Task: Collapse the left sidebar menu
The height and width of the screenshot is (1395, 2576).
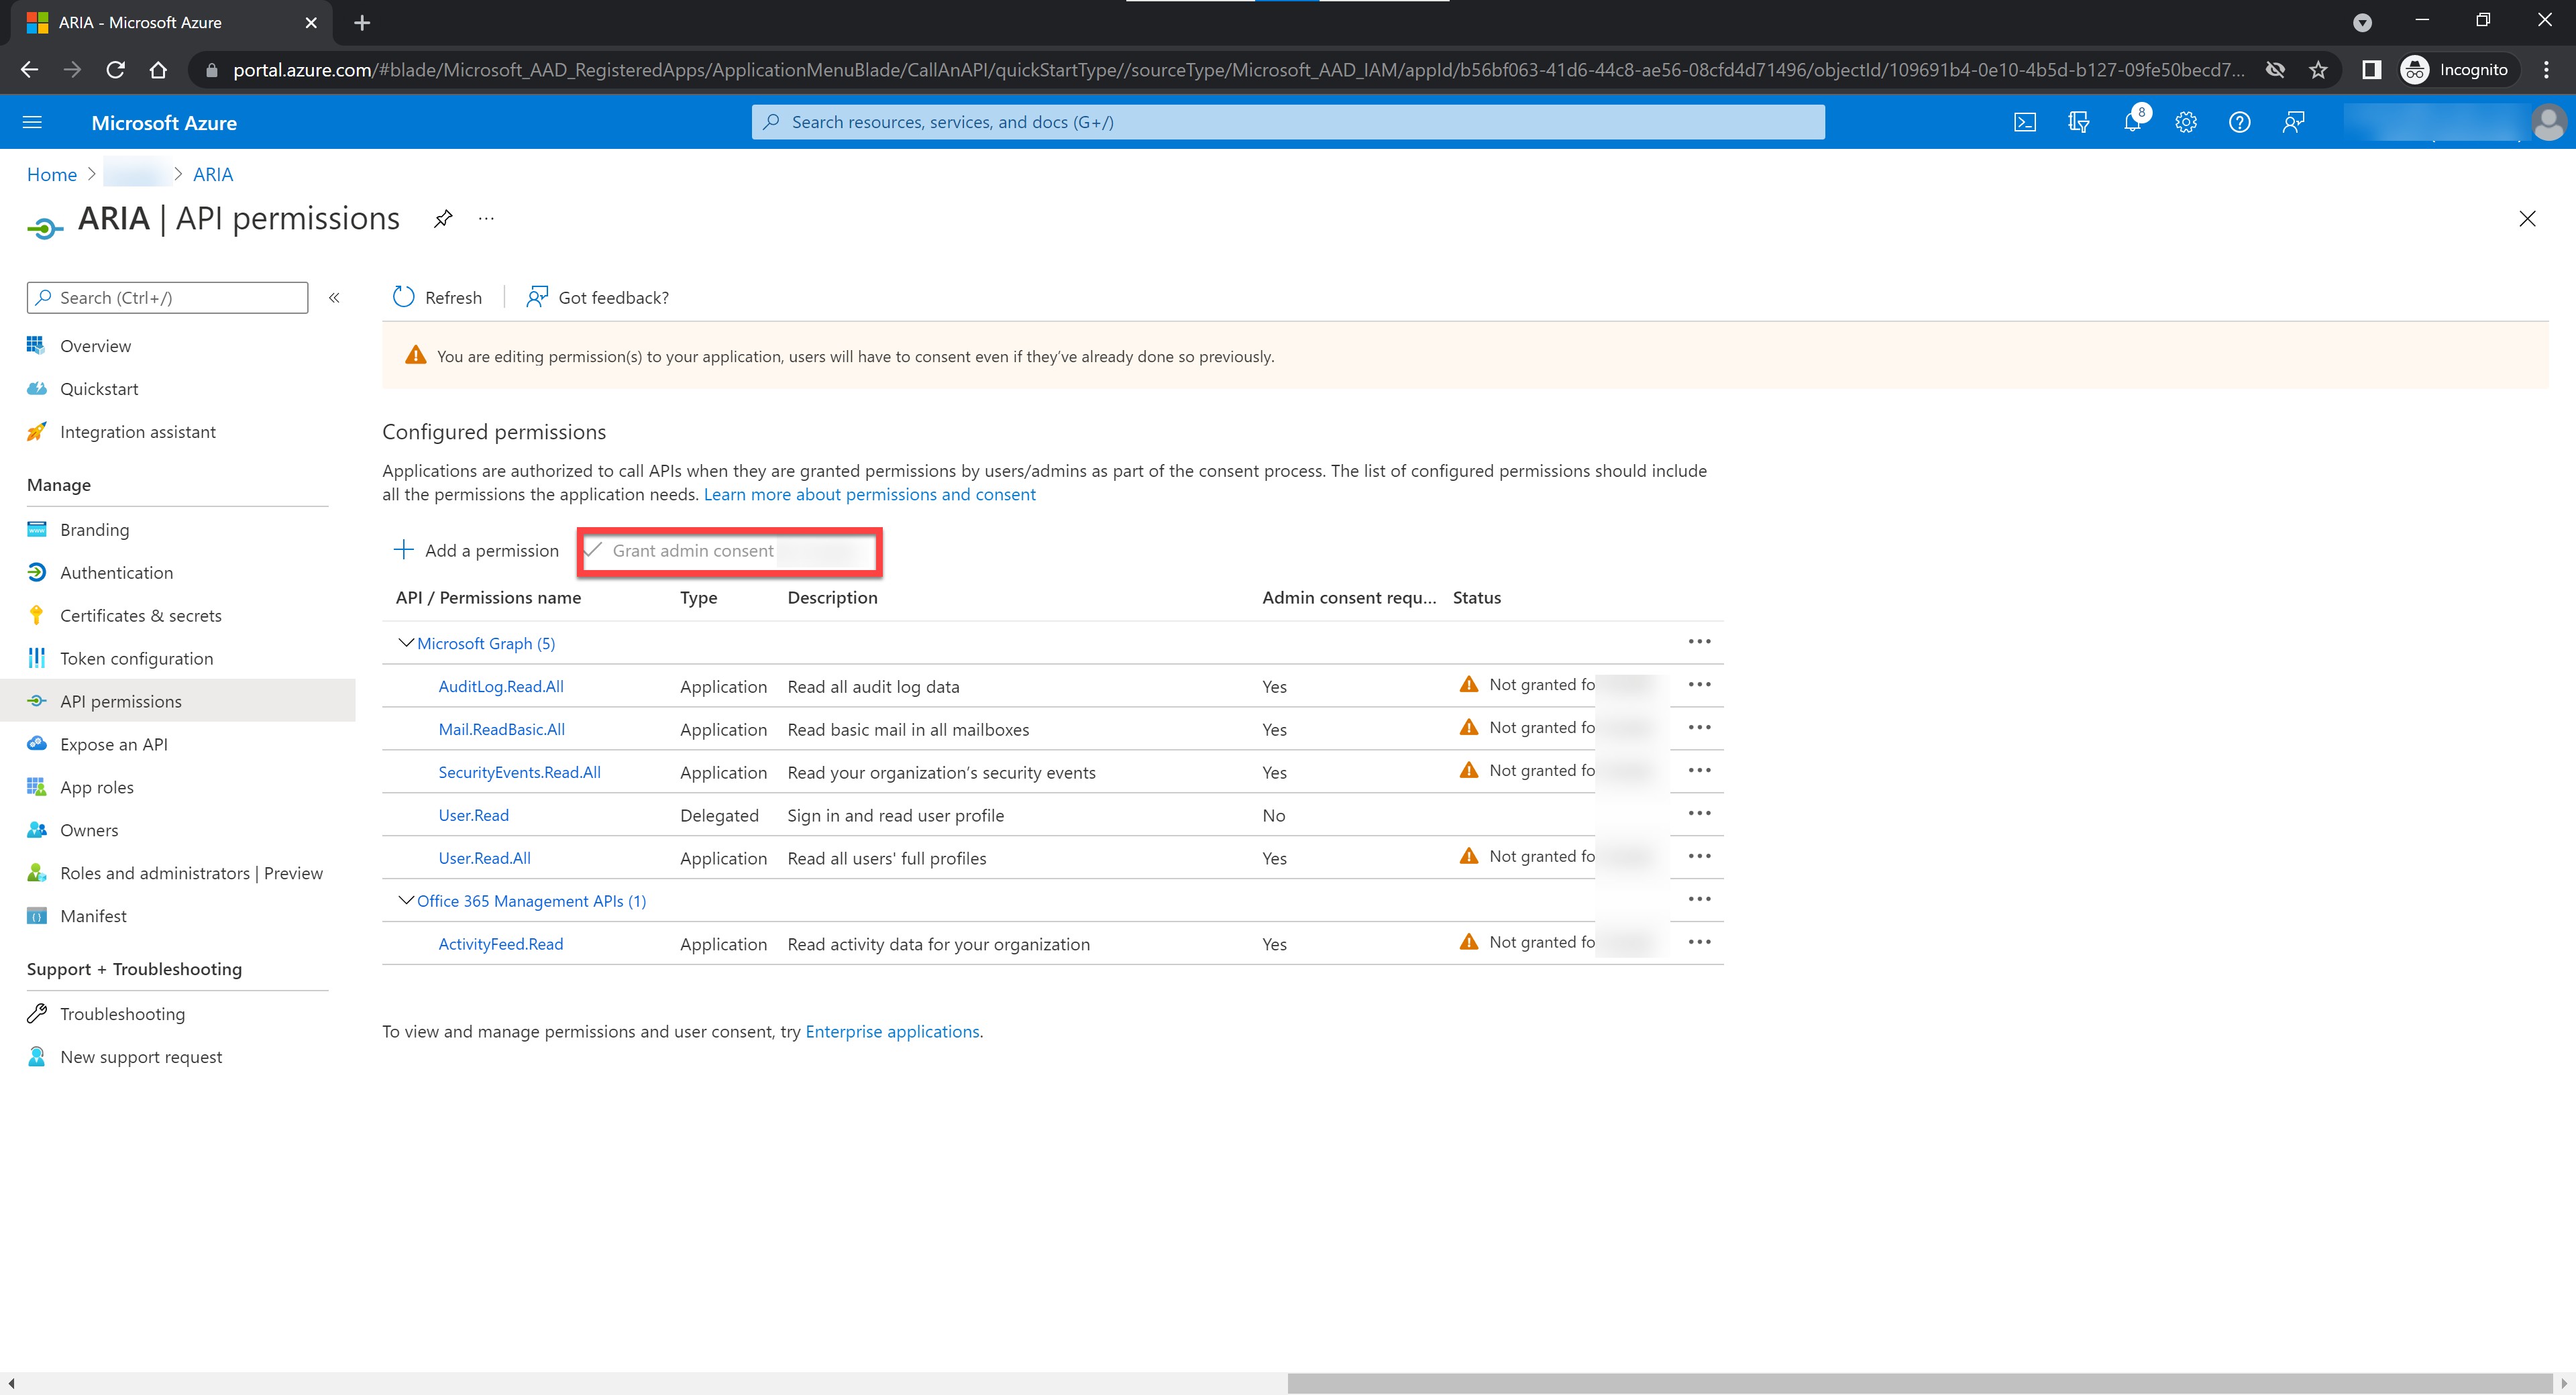Action: [x=335, y=297]
